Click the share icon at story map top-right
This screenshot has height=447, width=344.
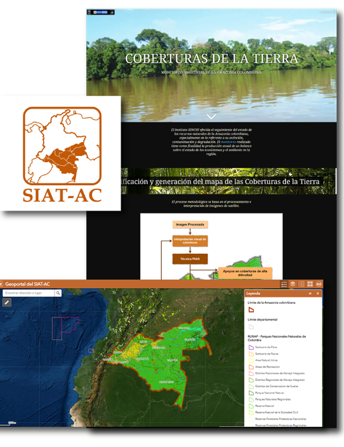[x=334, y=12]
